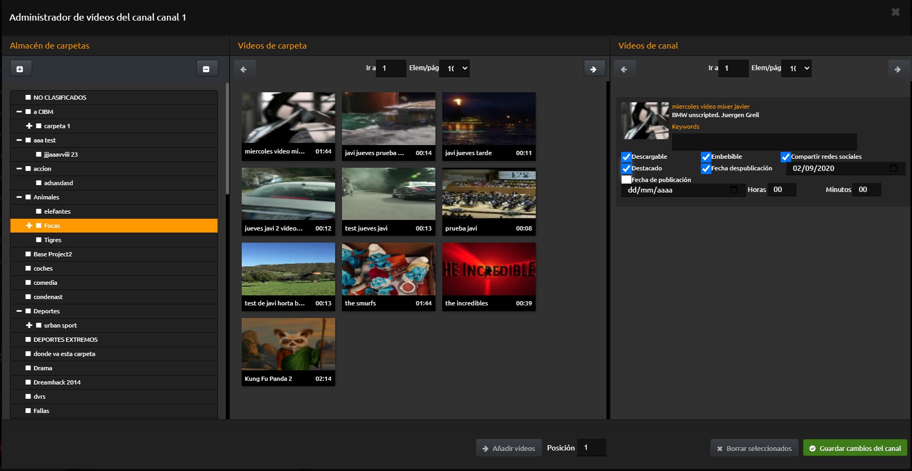Viewport: 912px width, 471px height.
Task: Toggle the Embebible checkbox
Action: (706, 157)
